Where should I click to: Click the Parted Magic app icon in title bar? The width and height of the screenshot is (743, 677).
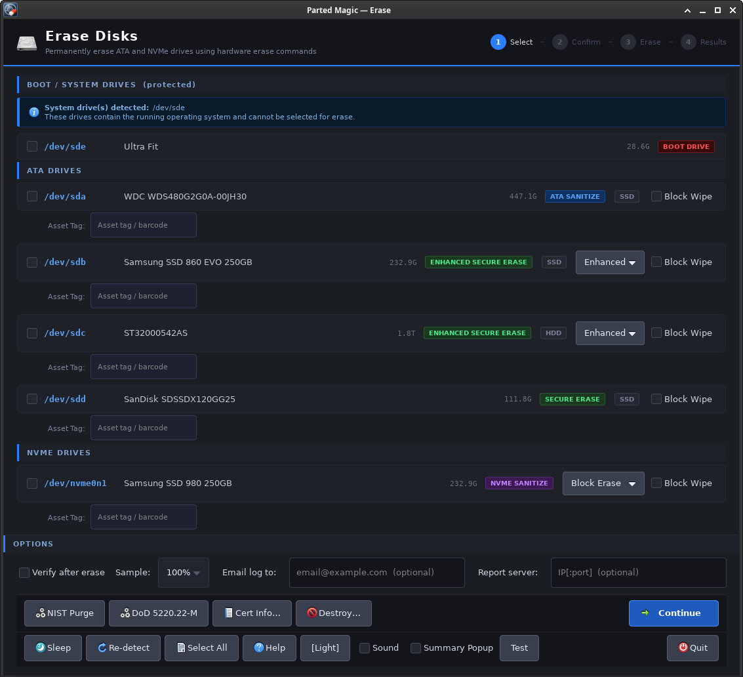[x=10, y=9]
